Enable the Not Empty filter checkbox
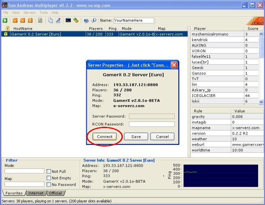This screenshot has height=205, width=265. tap(49, 178)
